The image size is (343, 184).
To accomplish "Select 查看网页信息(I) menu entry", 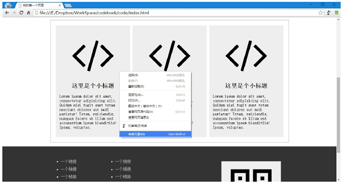I will [x=155, y=117].
